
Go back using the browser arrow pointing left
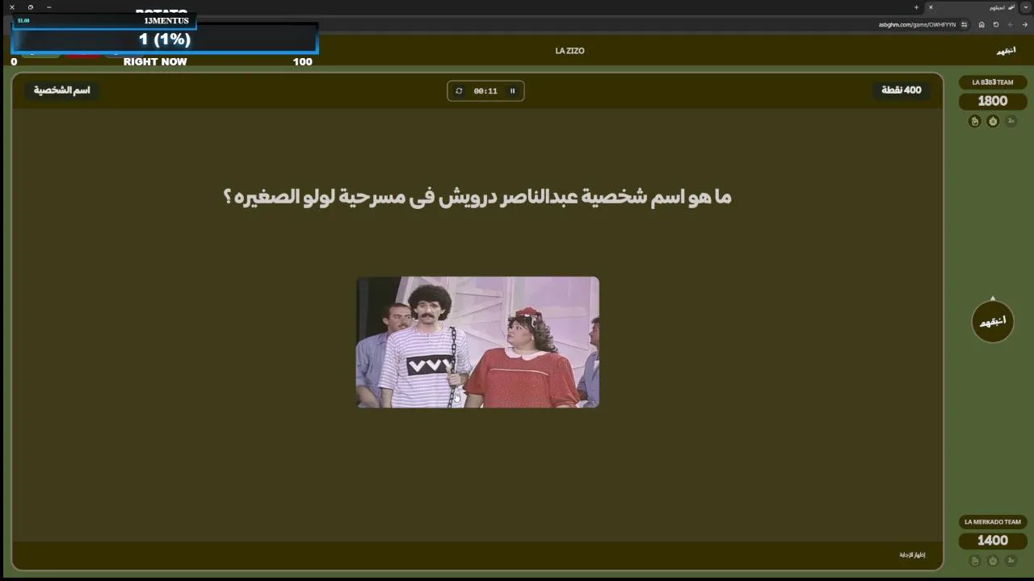tap(1011, 24)
